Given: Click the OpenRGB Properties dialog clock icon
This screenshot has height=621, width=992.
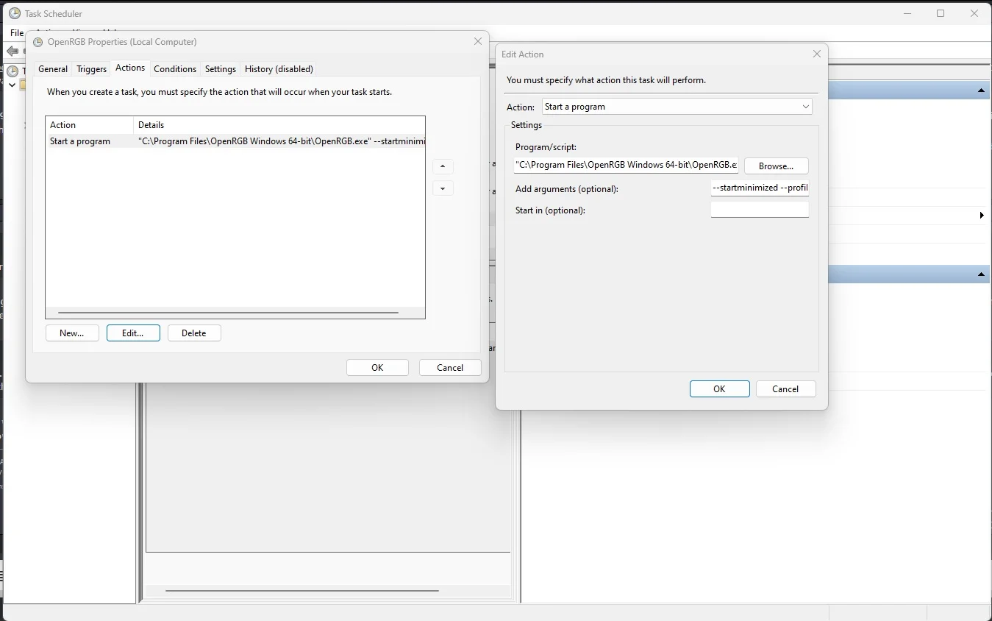Looking at the screenshot, I should (38, 42).
